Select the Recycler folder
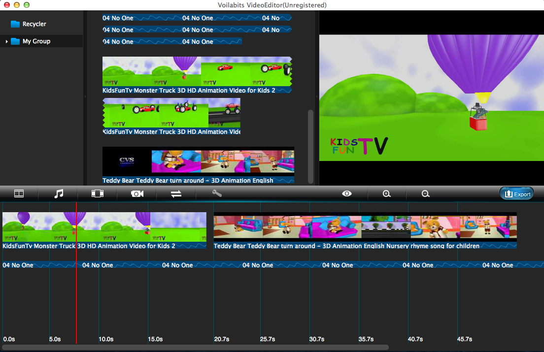This screenshot has height=352, width=544. coord(41,24)
